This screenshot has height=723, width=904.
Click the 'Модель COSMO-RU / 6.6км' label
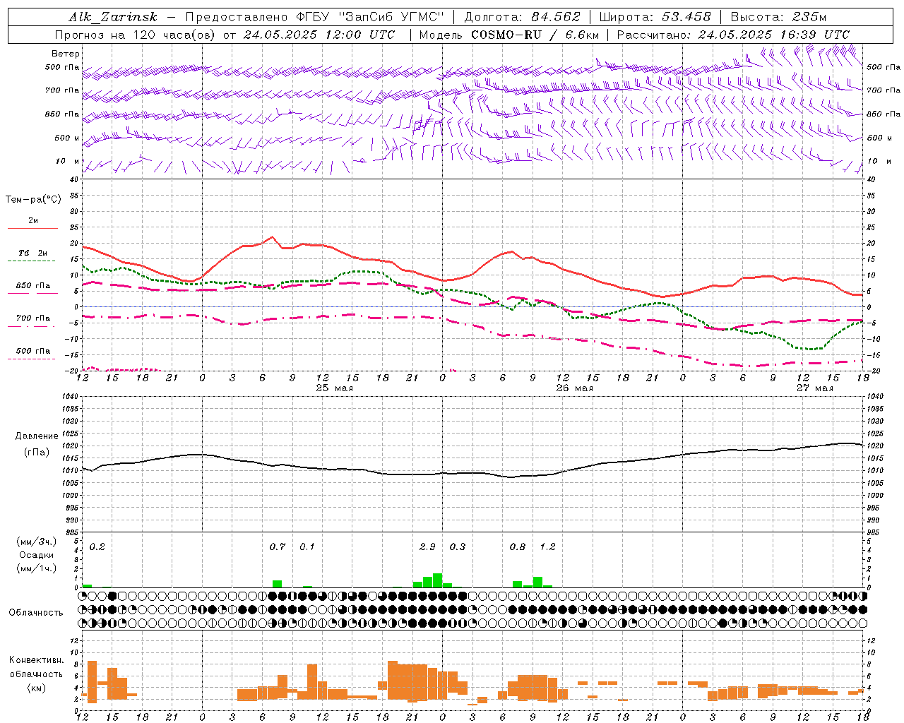coord(509,35)
